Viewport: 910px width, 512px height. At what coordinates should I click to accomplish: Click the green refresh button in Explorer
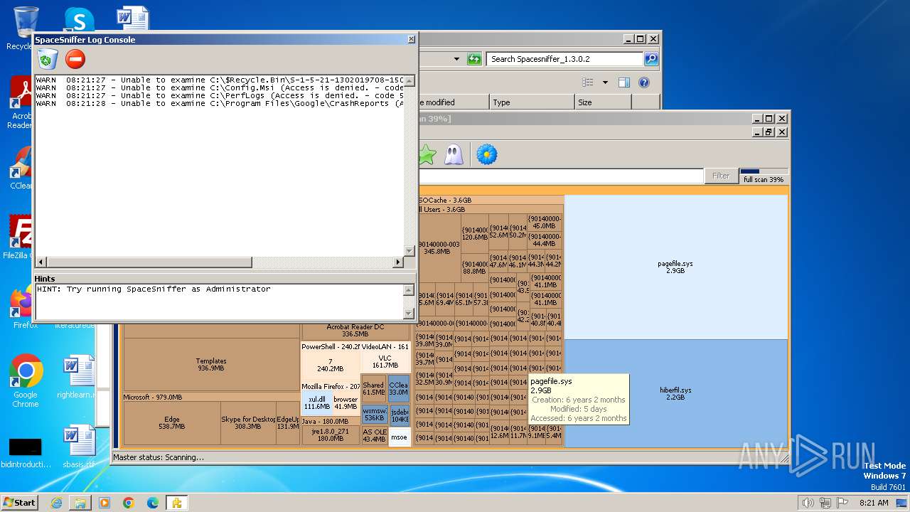coord(474,59)
